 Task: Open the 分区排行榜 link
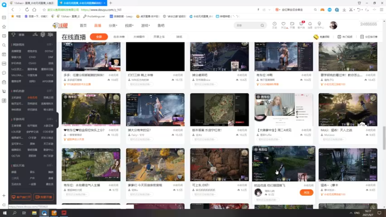point(369,37)
